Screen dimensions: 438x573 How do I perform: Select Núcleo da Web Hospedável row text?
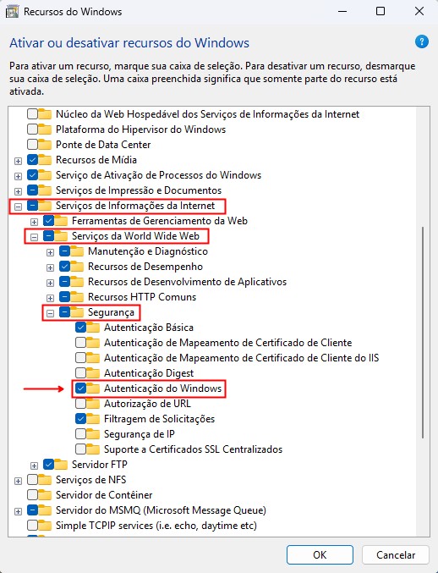click(208, 114)
